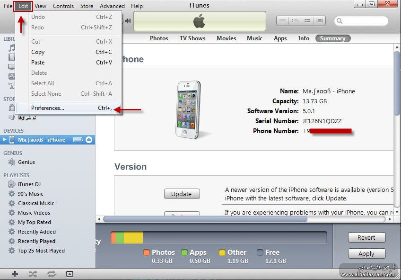
Task: Click the Radio antenna icon in Library
Action: (12, 86)
